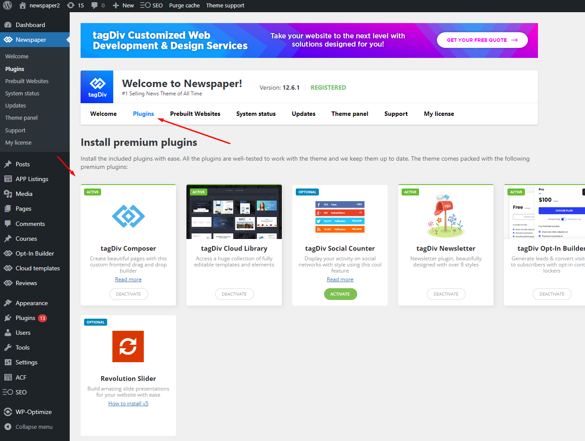Click the Settings icon
Image resolution: width=585 pixels, height=441 pixels.
(x=8, y=362)
